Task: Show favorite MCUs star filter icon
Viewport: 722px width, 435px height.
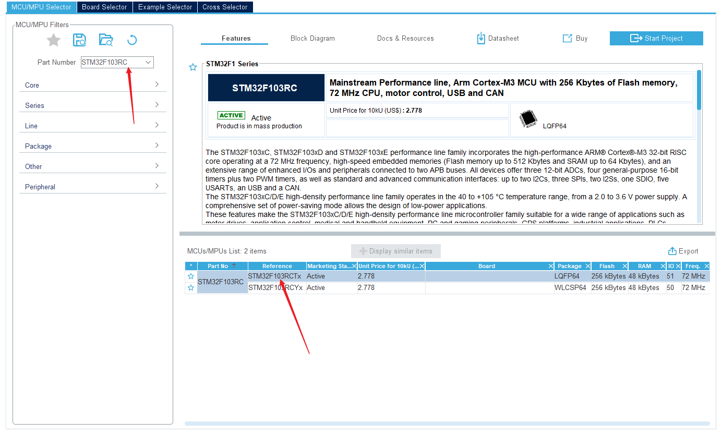Action: coord(54,40)
